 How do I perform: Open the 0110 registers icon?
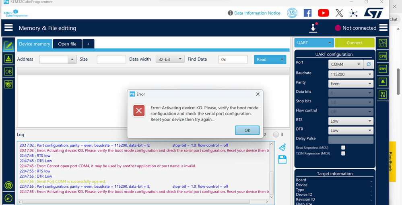tap(383, 94)
